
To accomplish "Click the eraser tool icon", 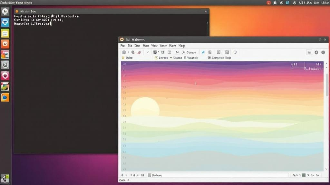I will point(140,52).
